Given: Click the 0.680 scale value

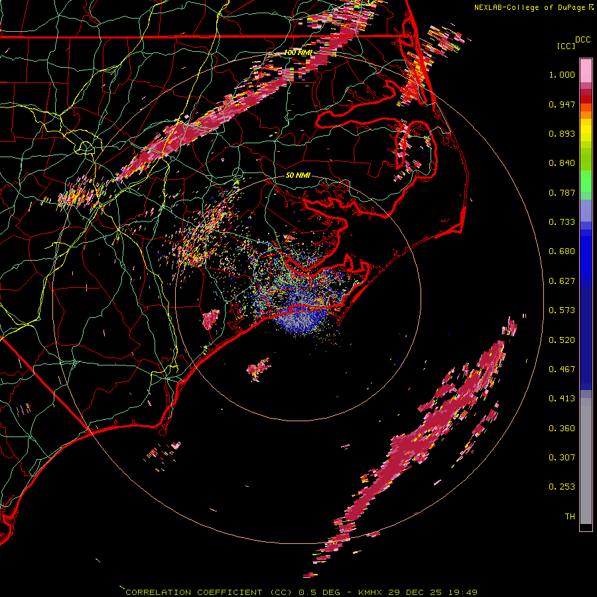Looking at the screenshot, I should (562, 251).
